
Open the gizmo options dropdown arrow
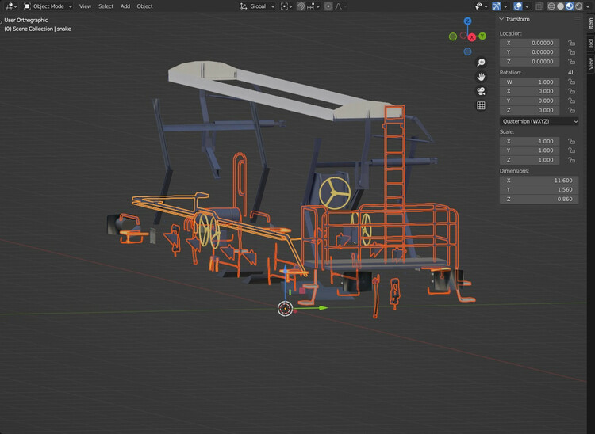505,6
